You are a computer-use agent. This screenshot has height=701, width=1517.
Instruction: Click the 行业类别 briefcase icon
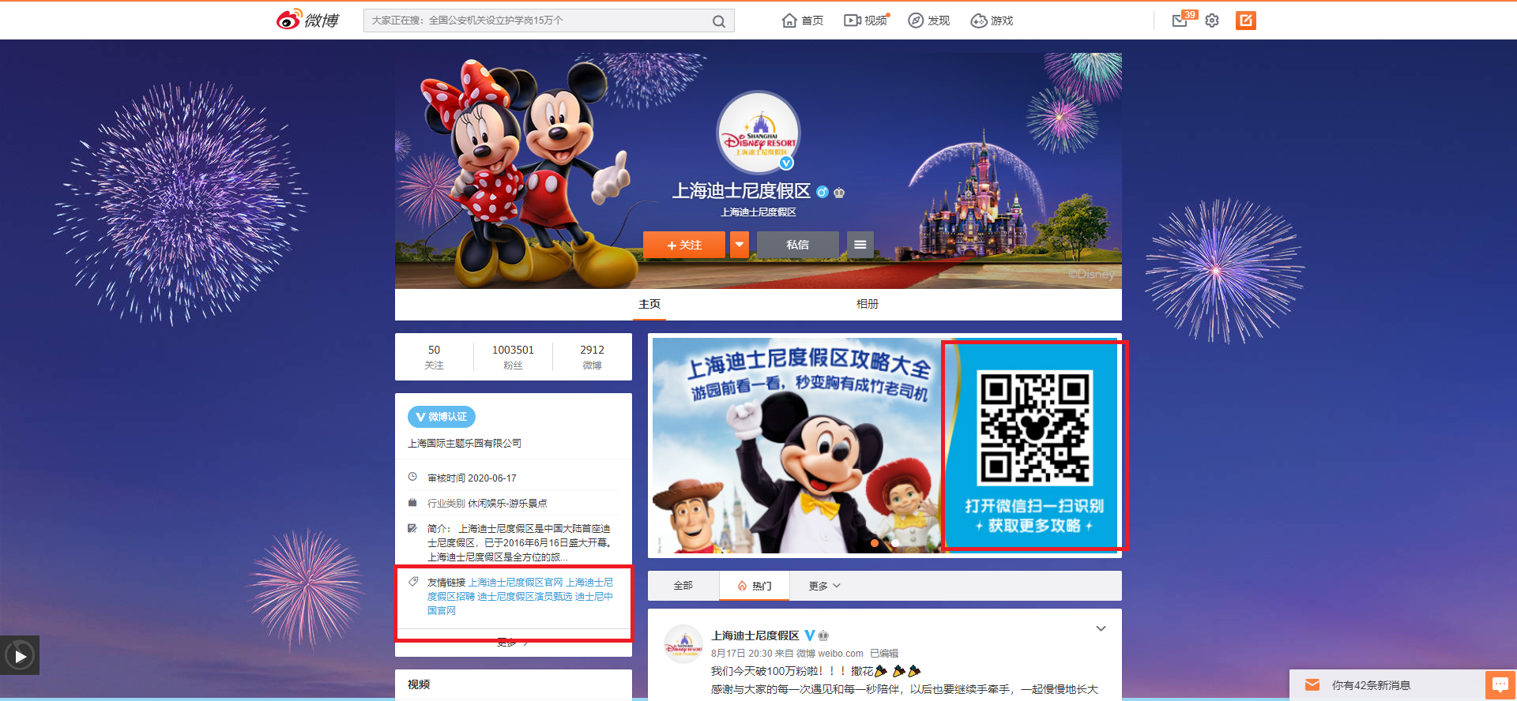[x=412, y=503]
